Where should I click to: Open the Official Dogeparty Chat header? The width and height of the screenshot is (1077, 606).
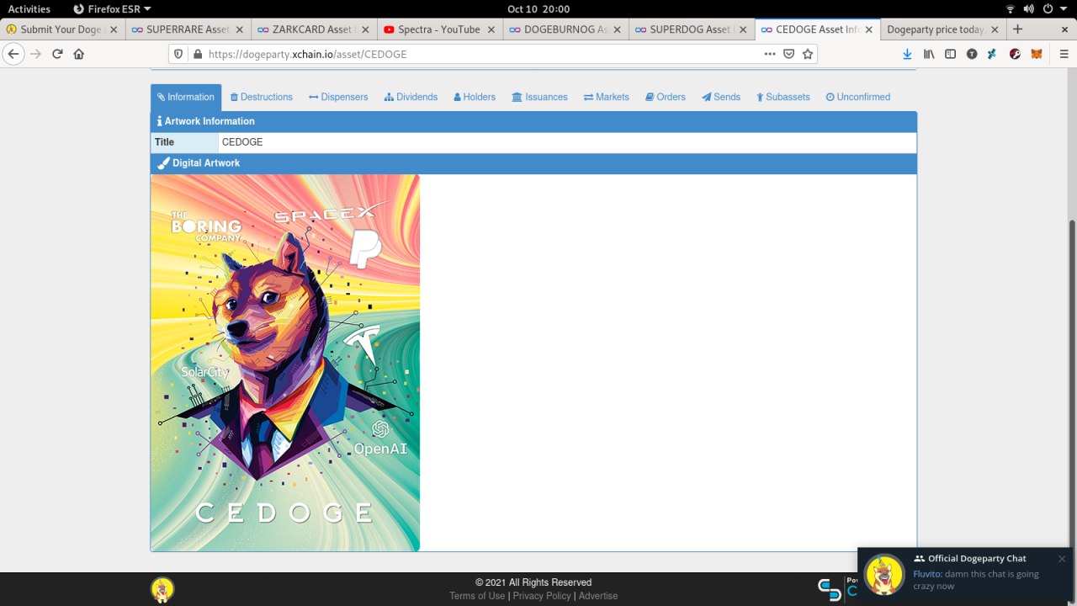tap(968, 559)
